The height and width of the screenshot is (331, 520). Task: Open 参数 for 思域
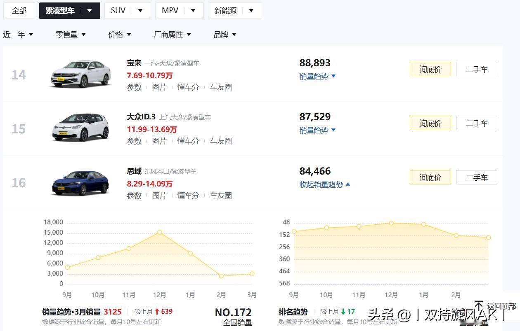[134, 196]
